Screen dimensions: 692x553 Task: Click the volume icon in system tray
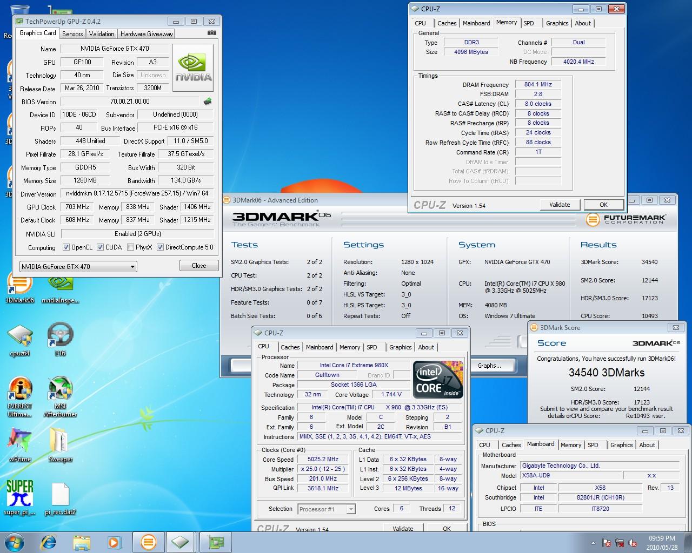click(632, 543)
